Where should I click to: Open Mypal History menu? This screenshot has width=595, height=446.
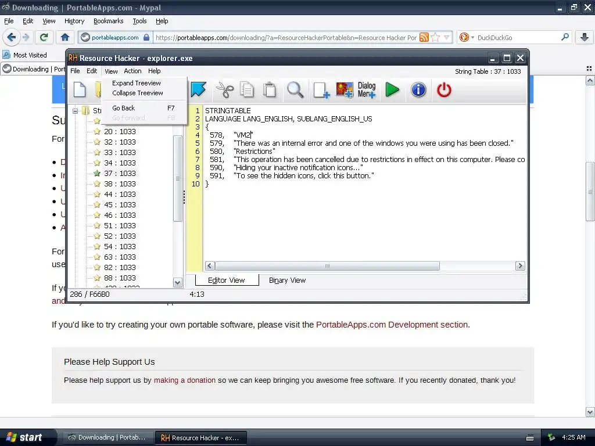pyautogui.click(x=74, y=21)
